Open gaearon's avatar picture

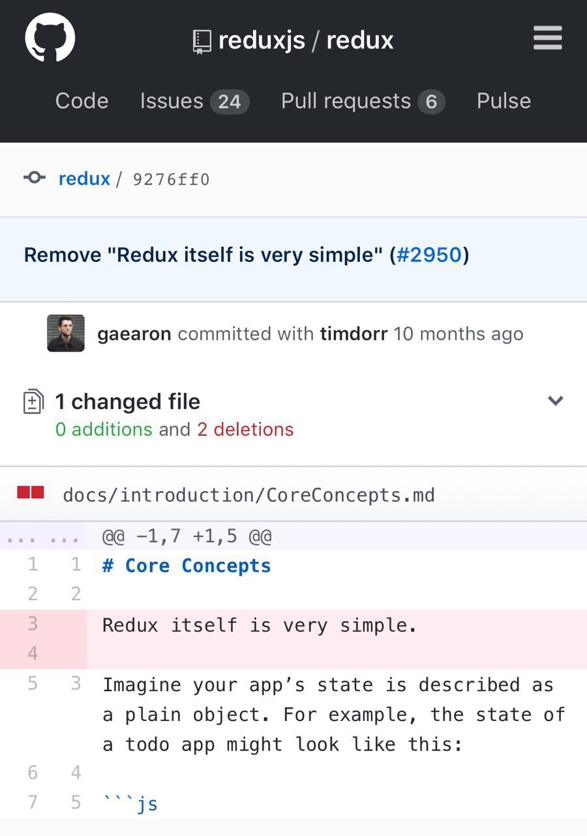click(66, 333)
